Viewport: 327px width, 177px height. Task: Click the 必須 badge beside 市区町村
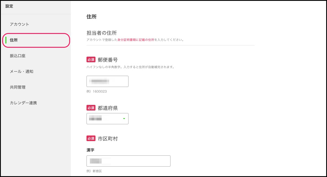tap(91, 138)
